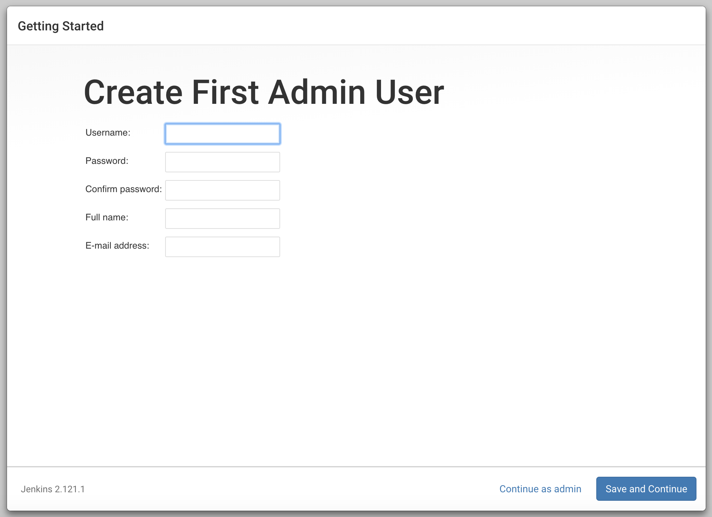Focus the highlighted Username box

point(222,133)
